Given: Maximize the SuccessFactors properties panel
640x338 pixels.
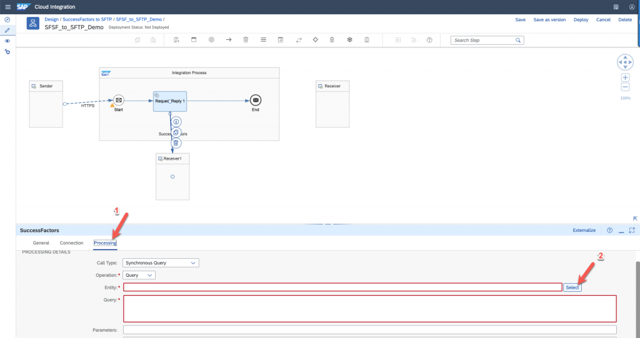Looking at the screenshot, I should point(632,230).
